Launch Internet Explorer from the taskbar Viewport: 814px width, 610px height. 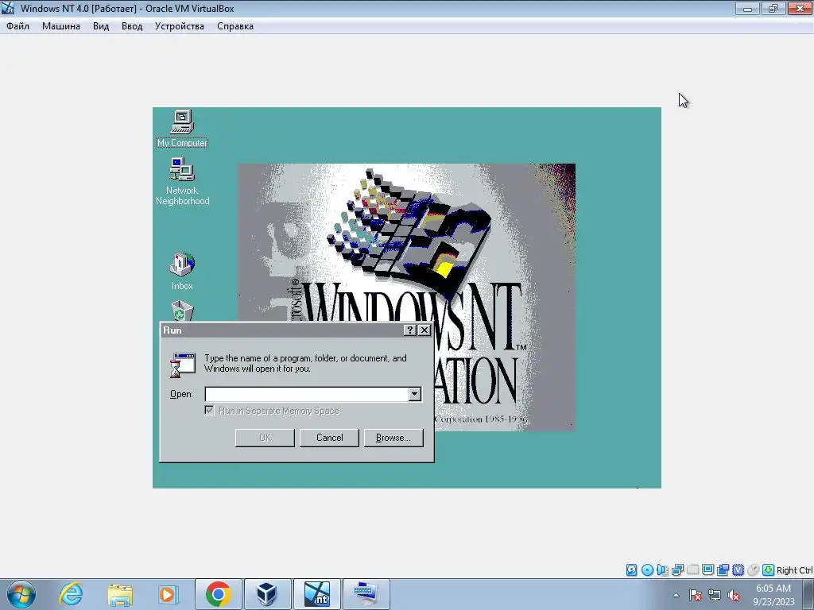71,594
